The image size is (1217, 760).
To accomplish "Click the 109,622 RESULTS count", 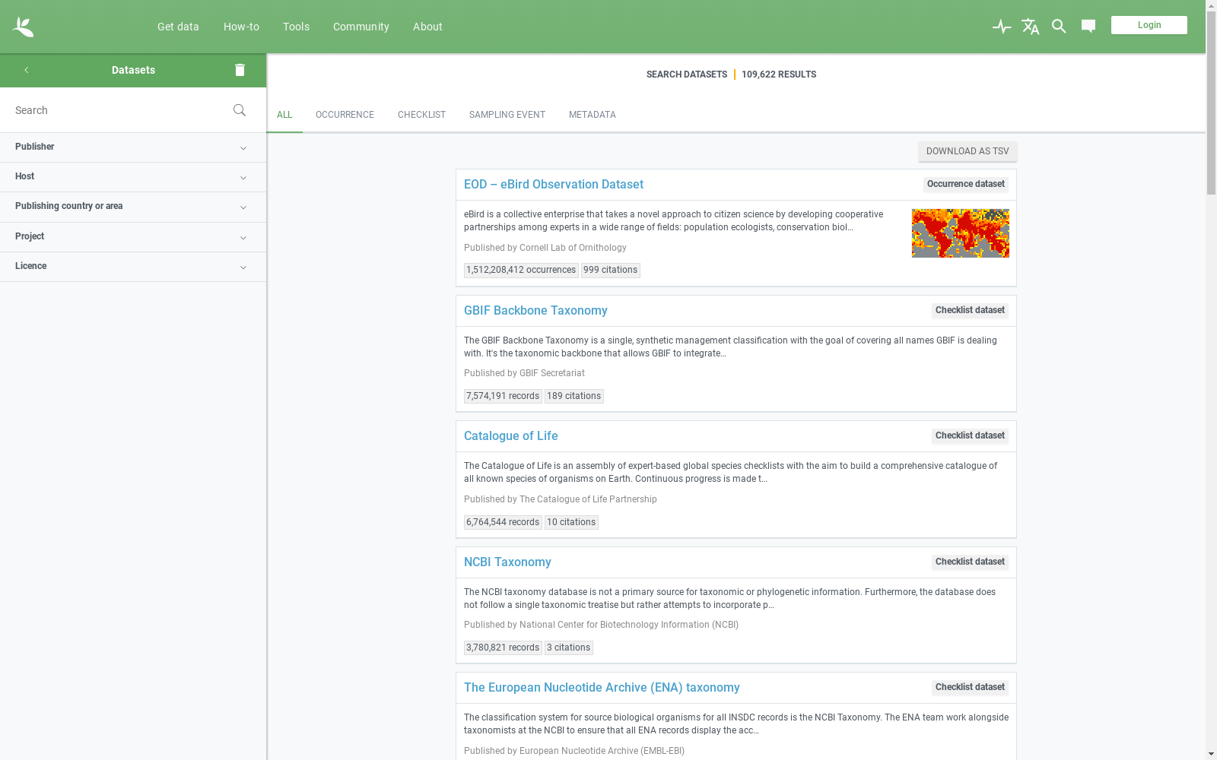I will coord(779,74).
